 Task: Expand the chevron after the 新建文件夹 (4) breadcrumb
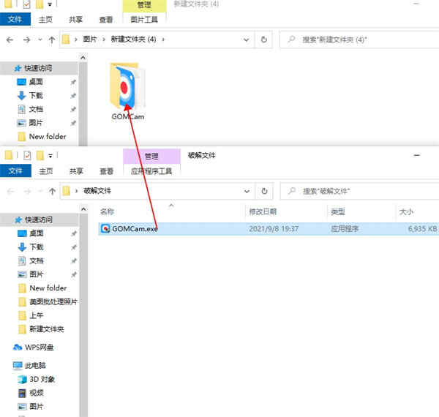pos(163,40)
